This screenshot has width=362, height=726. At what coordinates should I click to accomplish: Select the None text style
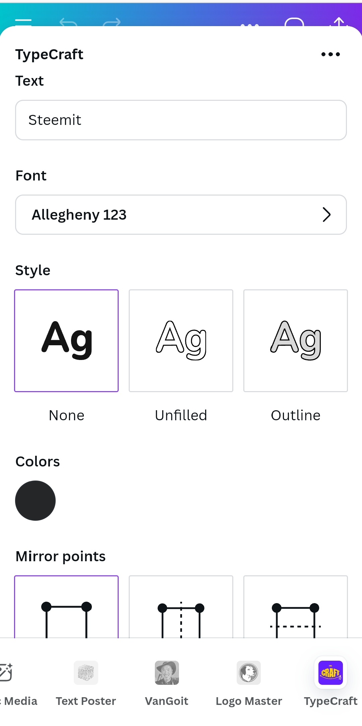click(x=66, y=341)
